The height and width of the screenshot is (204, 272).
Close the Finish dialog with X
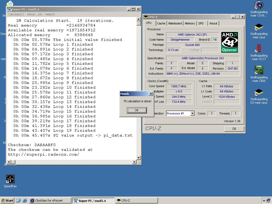[x=151, y=94]
